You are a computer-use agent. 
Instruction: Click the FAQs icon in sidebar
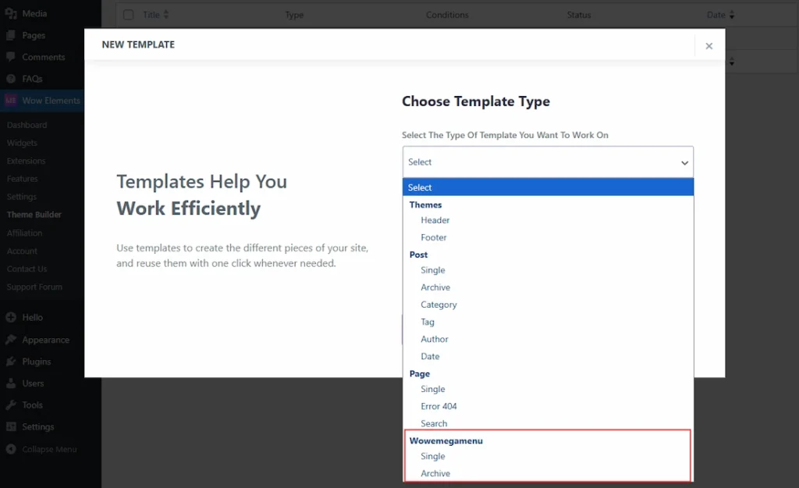(x=11, y=79)
